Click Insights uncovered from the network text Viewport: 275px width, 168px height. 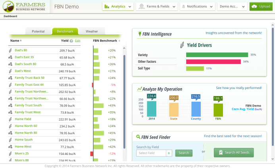pos(234,33)
